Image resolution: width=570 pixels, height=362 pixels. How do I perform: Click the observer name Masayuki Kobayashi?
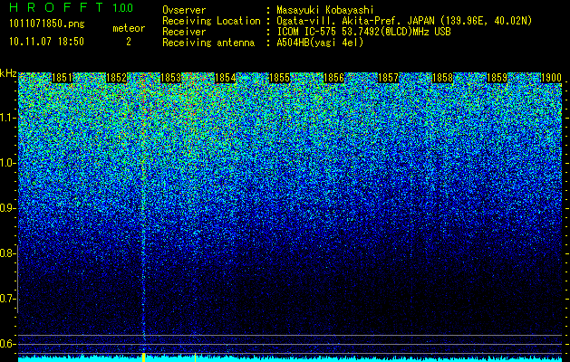pos(325,11)
